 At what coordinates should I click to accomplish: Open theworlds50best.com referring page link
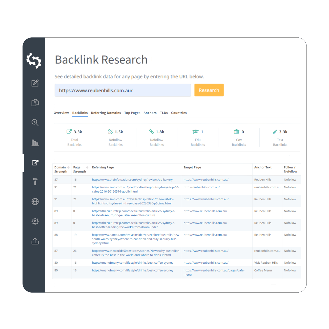[136, 253]
